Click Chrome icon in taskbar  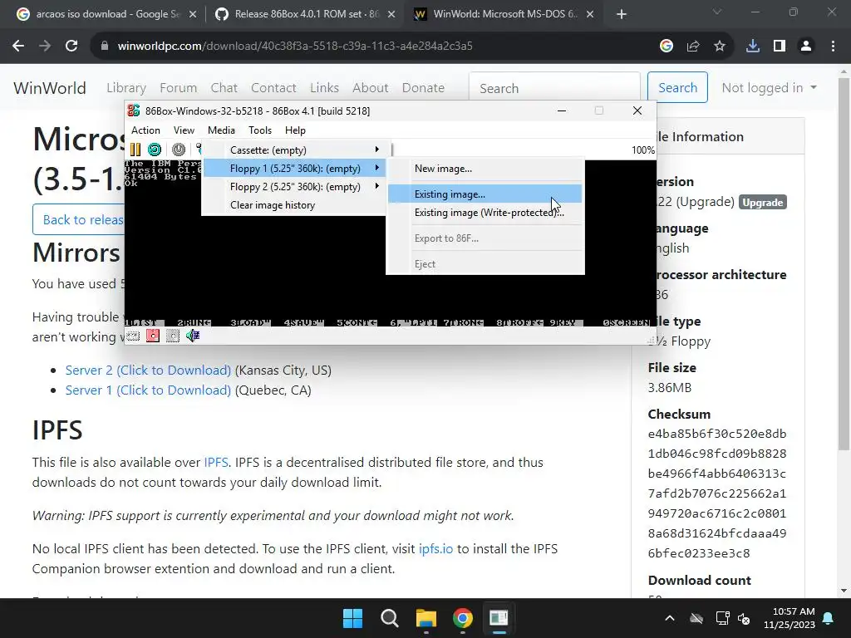tap(462, 618)
